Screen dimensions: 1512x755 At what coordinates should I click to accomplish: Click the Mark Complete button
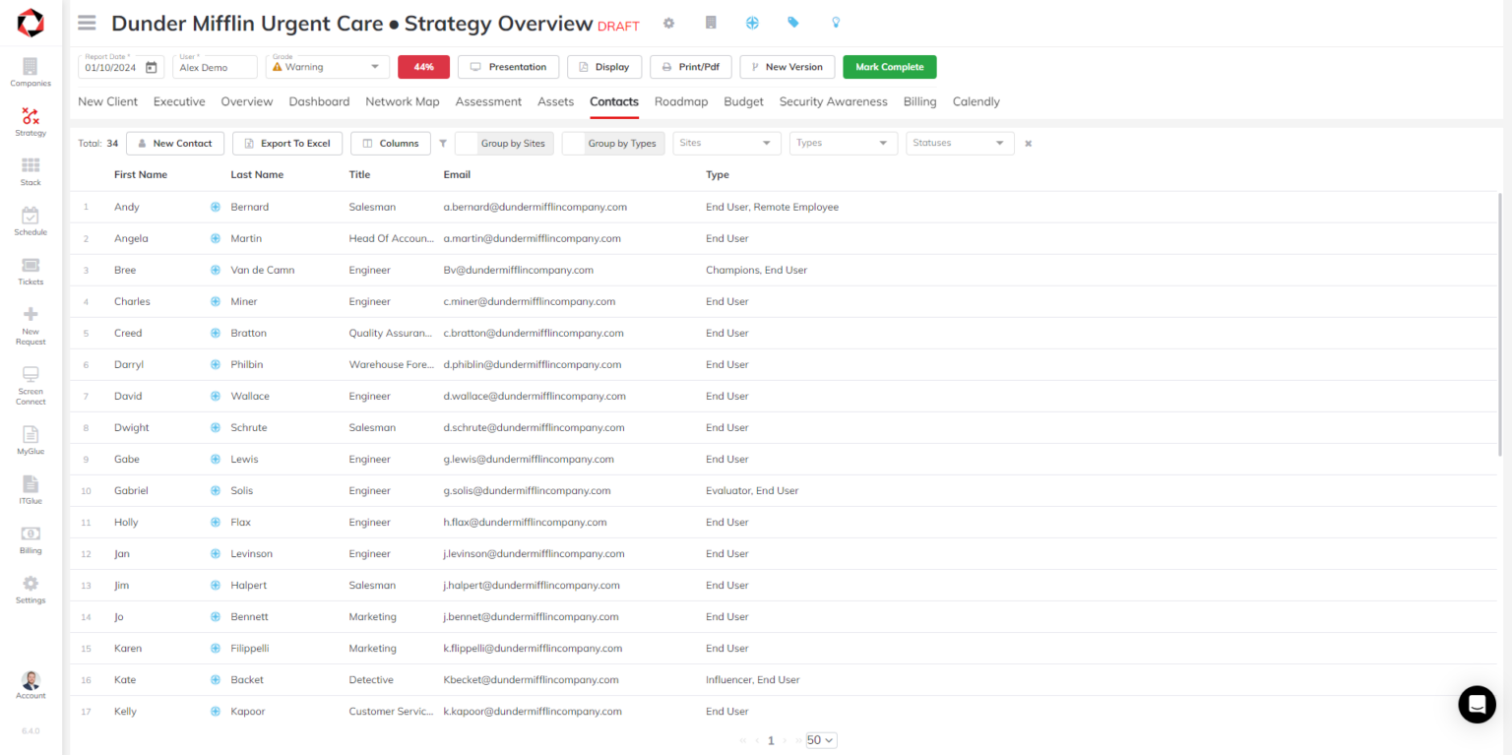tap(889, 66)
